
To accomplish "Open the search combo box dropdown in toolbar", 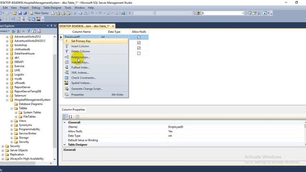I will click(x=243, y=13).
